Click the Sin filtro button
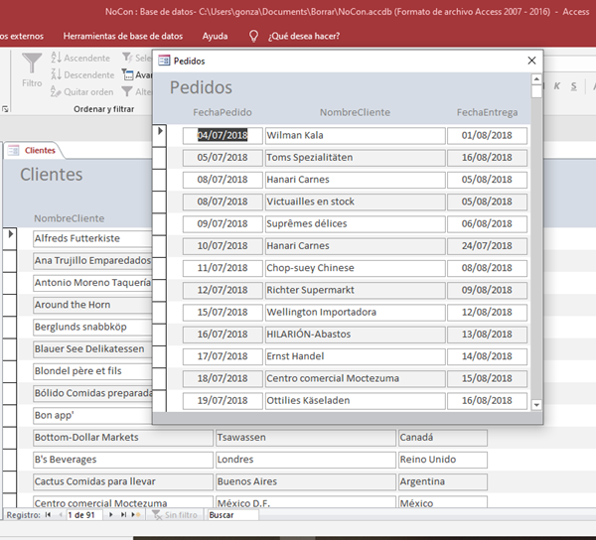Image resolution: width=596 pixels, height=540 pixels. pos(174,515)
